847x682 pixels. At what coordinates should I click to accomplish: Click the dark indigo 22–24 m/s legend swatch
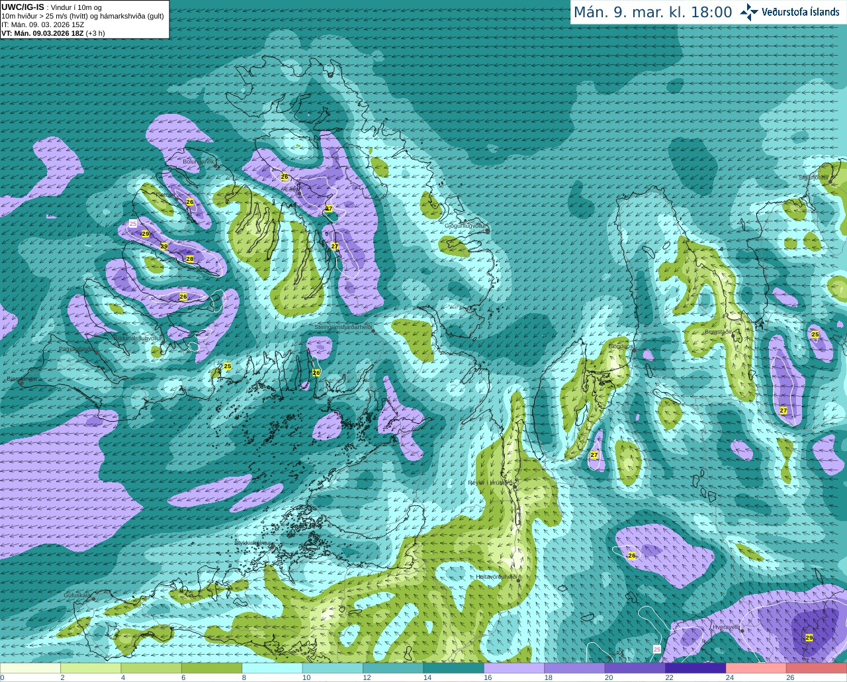click(696, 668)
